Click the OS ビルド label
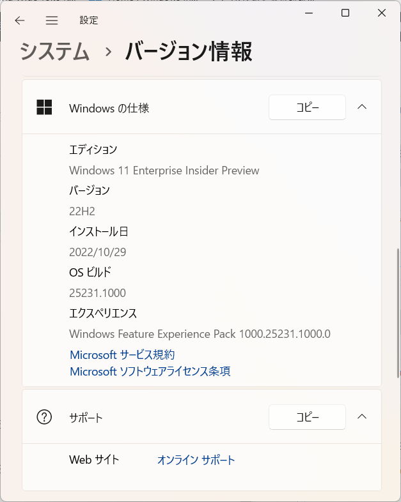This screenshot has height=502, width=401. [90, 273]
